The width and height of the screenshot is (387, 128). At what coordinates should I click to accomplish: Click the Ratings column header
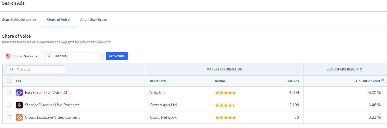pyautogui.click(x=293, y=81)
